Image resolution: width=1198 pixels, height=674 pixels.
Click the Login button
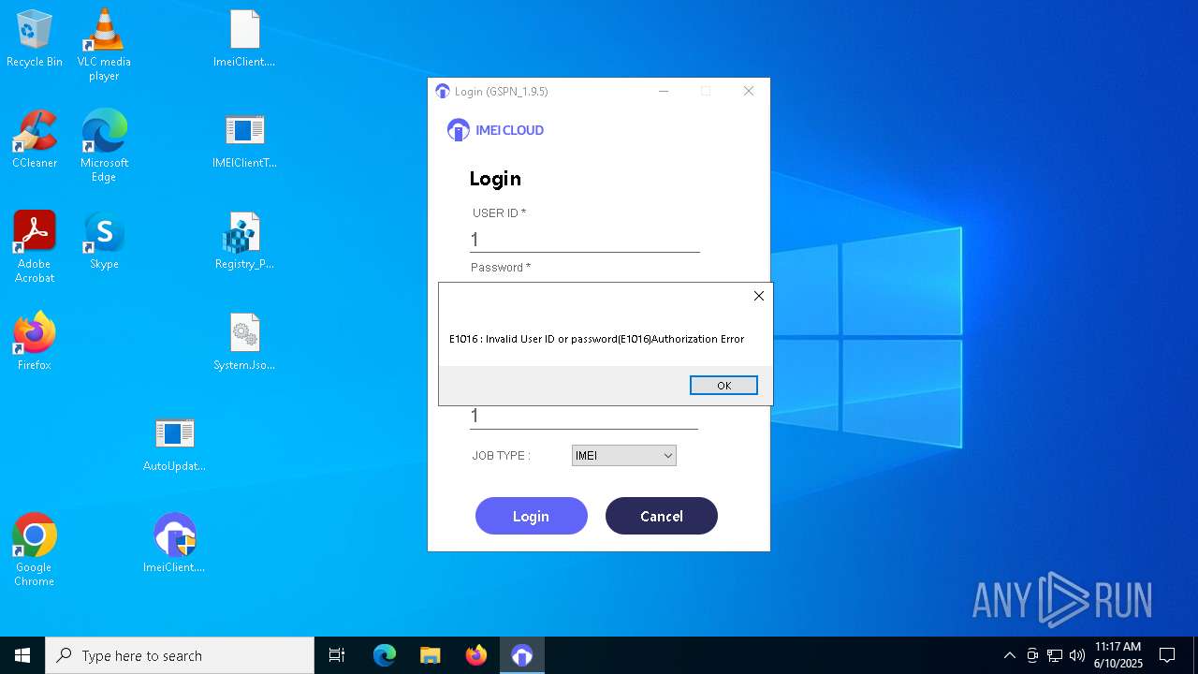pos(532,516)
